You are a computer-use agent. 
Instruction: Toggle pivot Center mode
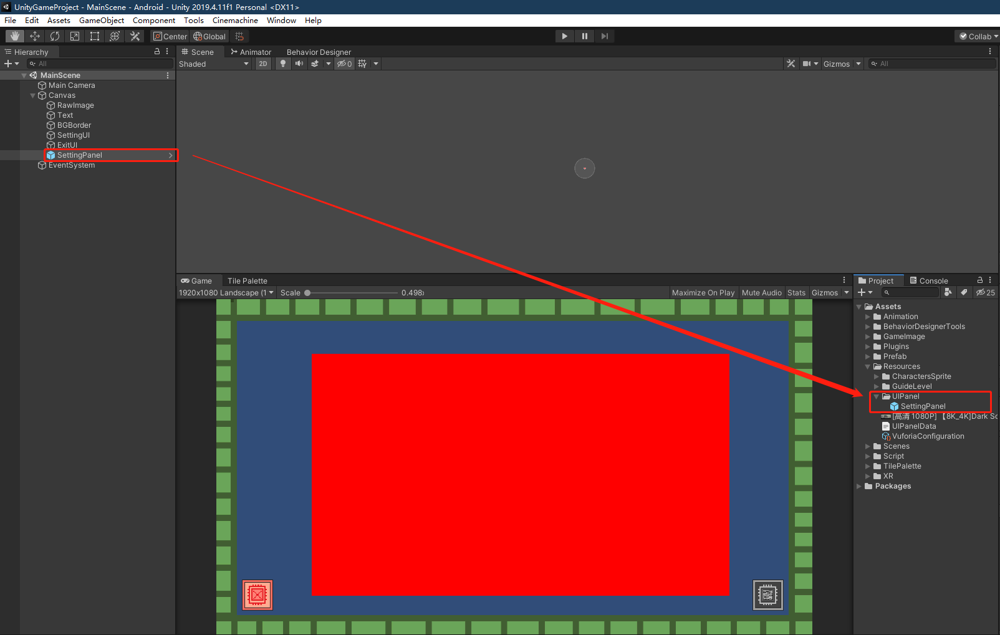pyautogui.click(x=170, y=36)
